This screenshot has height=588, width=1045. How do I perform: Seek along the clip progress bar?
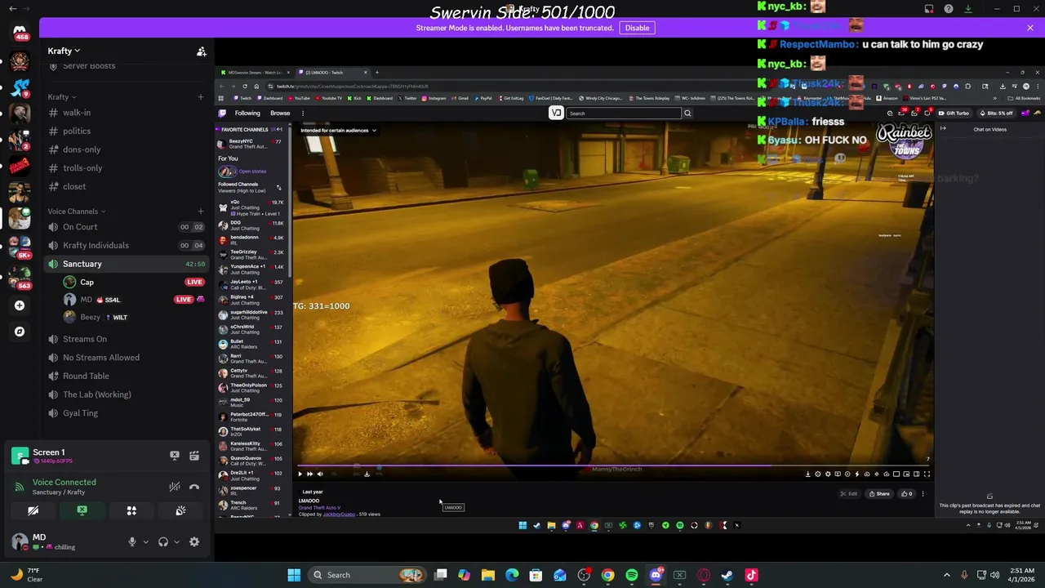point(614,466)
